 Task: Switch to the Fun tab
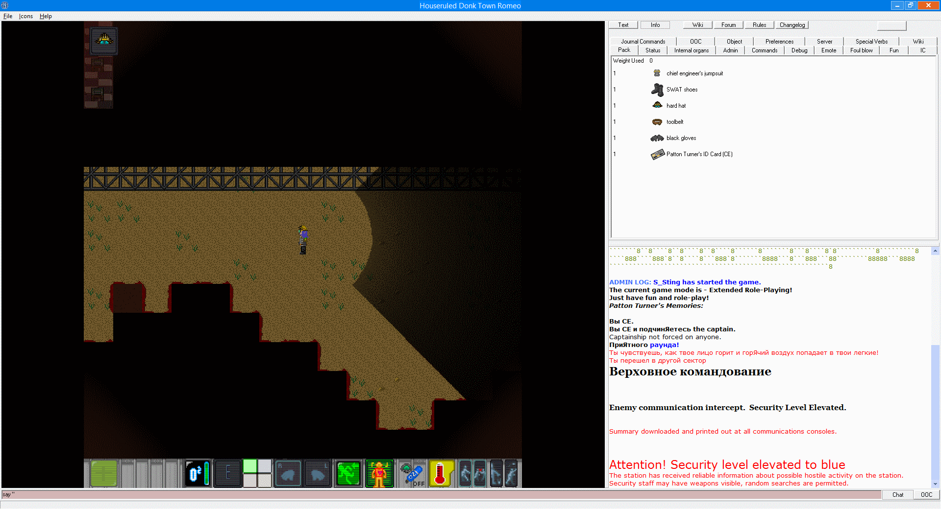pos(894,50)
